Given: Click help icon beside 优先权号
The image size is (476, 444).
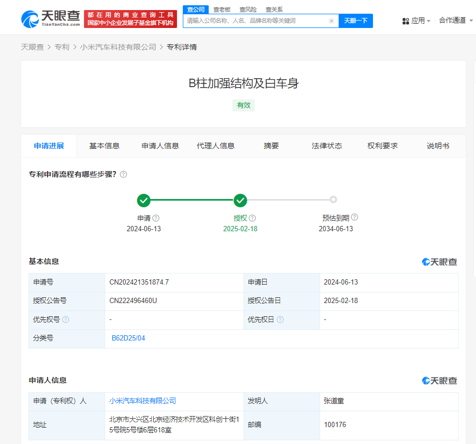Looking at the screenshot, I should coord(66,319).
